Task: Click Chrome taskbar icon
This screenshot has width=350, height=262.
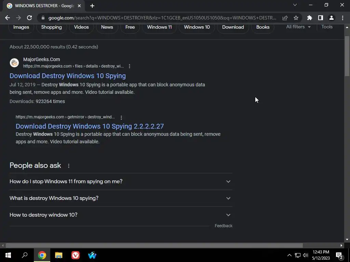Action: coord(42,255)
